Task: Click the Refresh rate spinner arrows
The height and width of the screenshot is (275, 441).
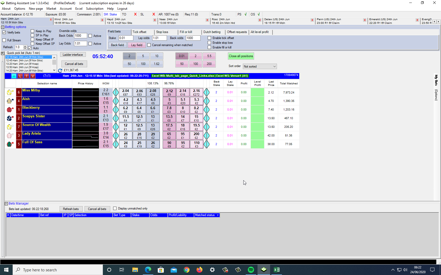Action: [25, 47]
